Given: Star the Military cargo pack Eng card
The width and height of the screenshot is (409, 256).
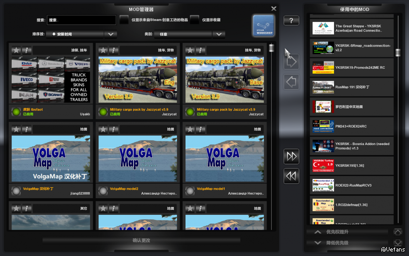Looking at the screenshot, I should pos(103,50).
